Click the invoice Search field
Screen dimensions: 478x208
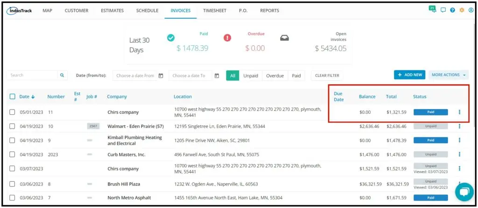32,75
